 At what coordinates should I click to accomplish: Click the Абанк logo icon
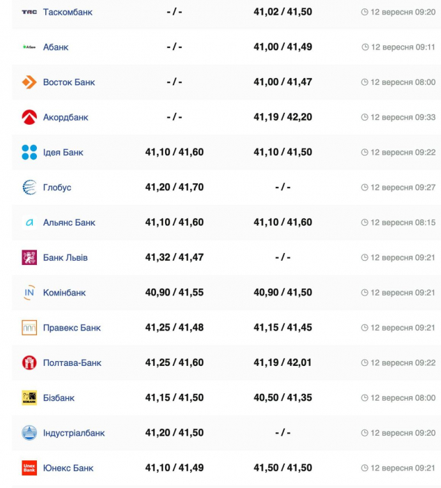point(29,47)
